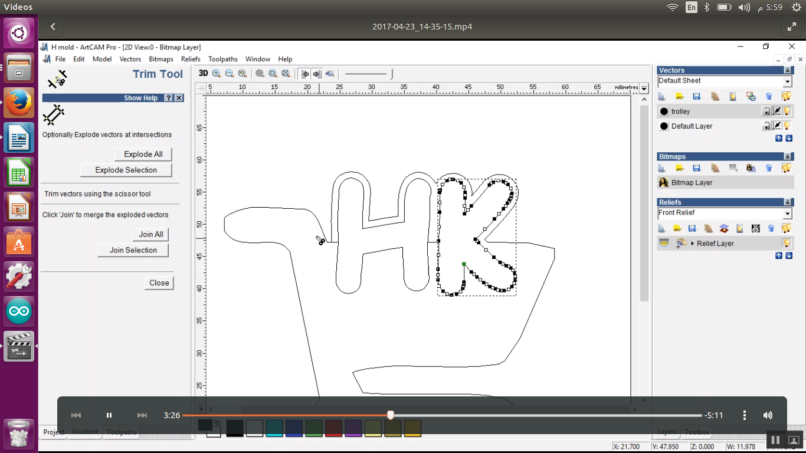
Task: Toggle visibility bulb of Relief Layer
Action: (787, 243)
